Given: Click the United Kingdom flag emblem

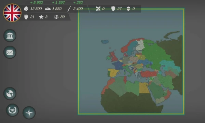Looking at the screenshot, I should [12, 13].
